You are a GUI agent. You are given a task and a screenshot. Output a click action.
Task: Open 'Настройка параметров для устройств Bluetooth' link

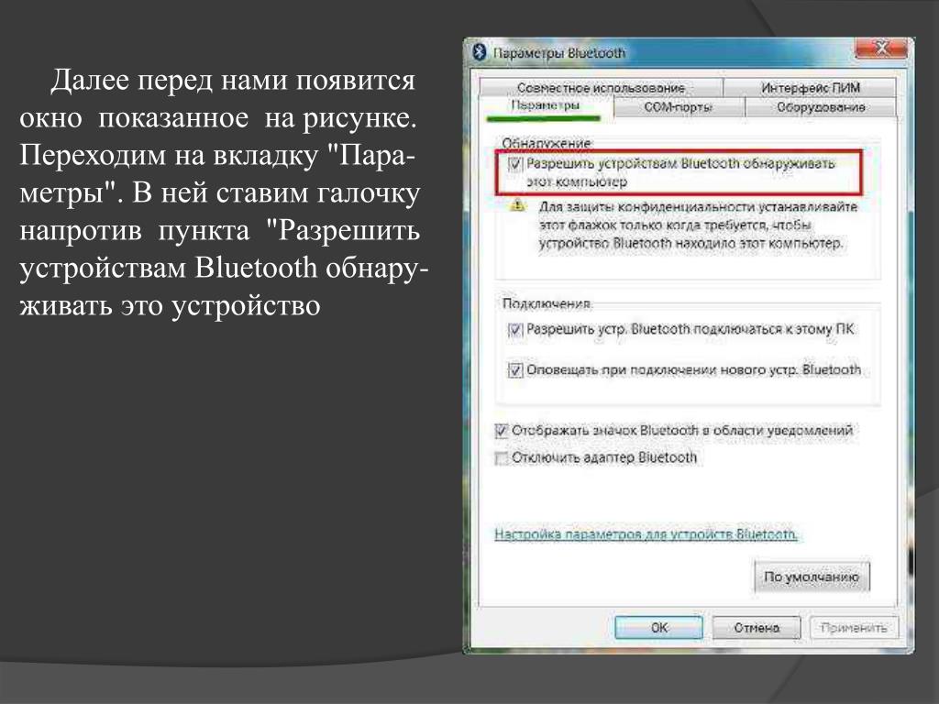click(646, 534)
